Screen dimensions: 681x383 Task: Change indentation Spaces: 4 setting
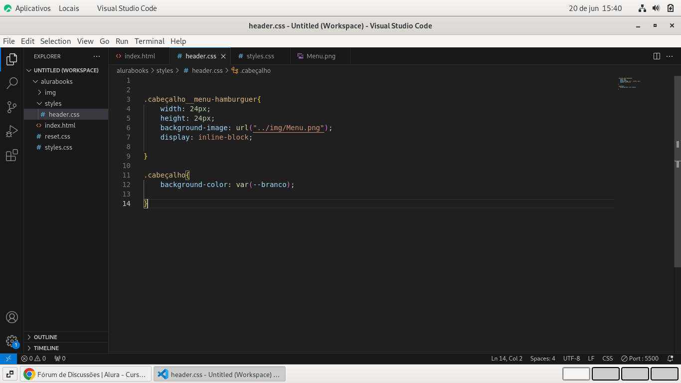pyautogui.click(x=542, y=359)
